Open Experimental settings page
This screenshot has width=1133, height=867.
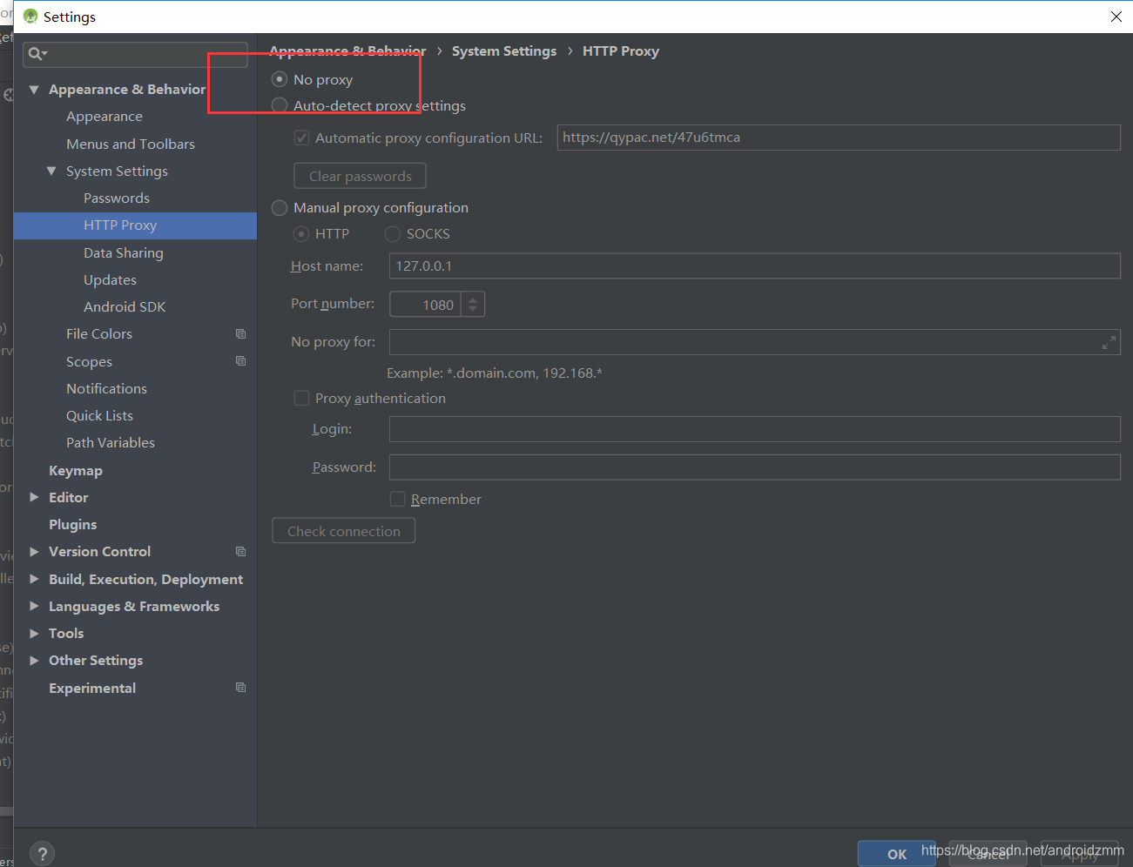[92, 689]
